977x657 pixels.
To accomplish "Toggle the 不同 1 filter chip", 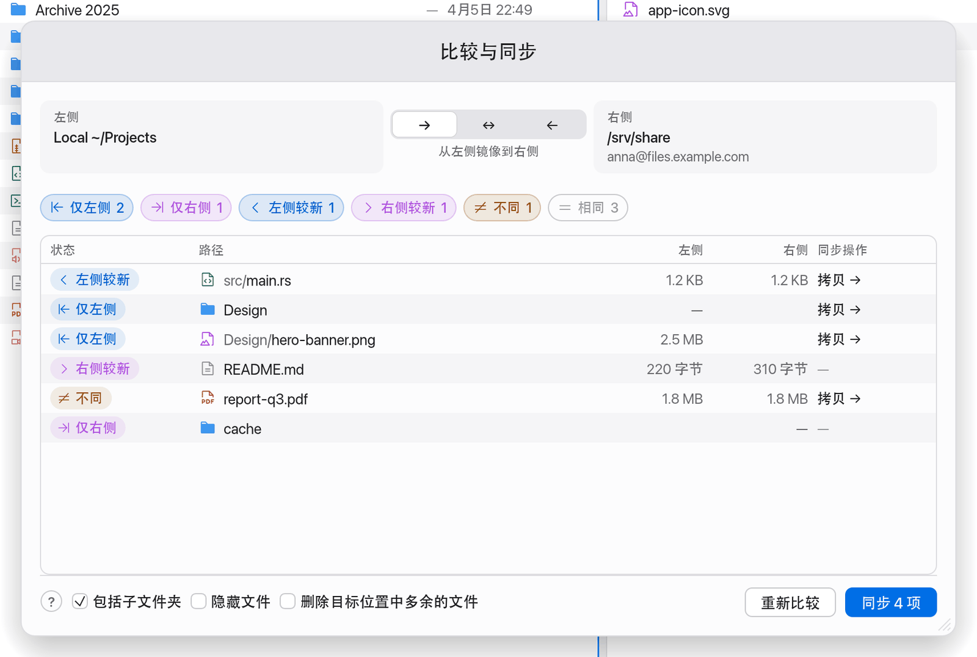I will 502,208.
